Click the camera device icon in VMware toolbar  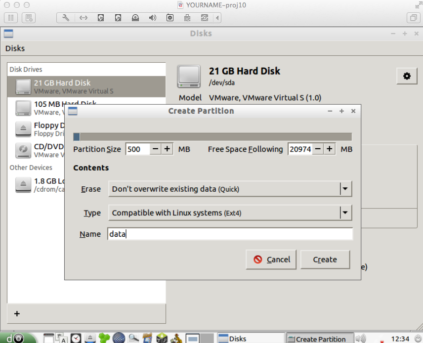pyautogui.click(x=169, y=18)
